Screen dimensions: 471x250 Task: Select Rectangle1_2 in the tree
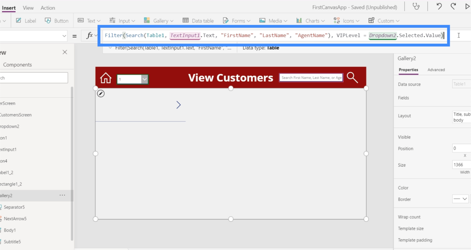pos(11,184)
